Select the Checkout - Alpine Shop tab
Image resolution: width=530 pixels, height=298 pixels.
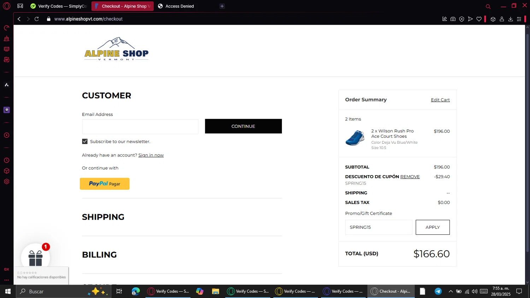[x=122, y=6]
